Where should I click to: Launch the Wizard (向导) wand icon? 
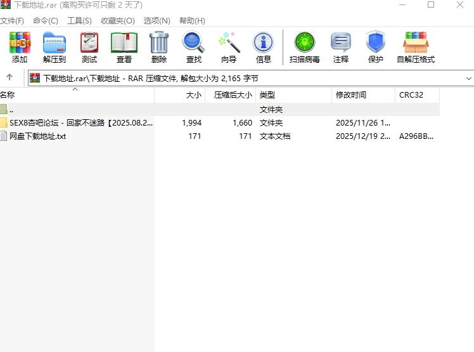(228, 48)
